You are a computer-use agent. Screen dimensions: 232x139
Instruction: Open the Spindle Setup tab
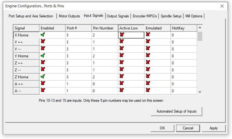pyautogui.click(x=171, y=16)
